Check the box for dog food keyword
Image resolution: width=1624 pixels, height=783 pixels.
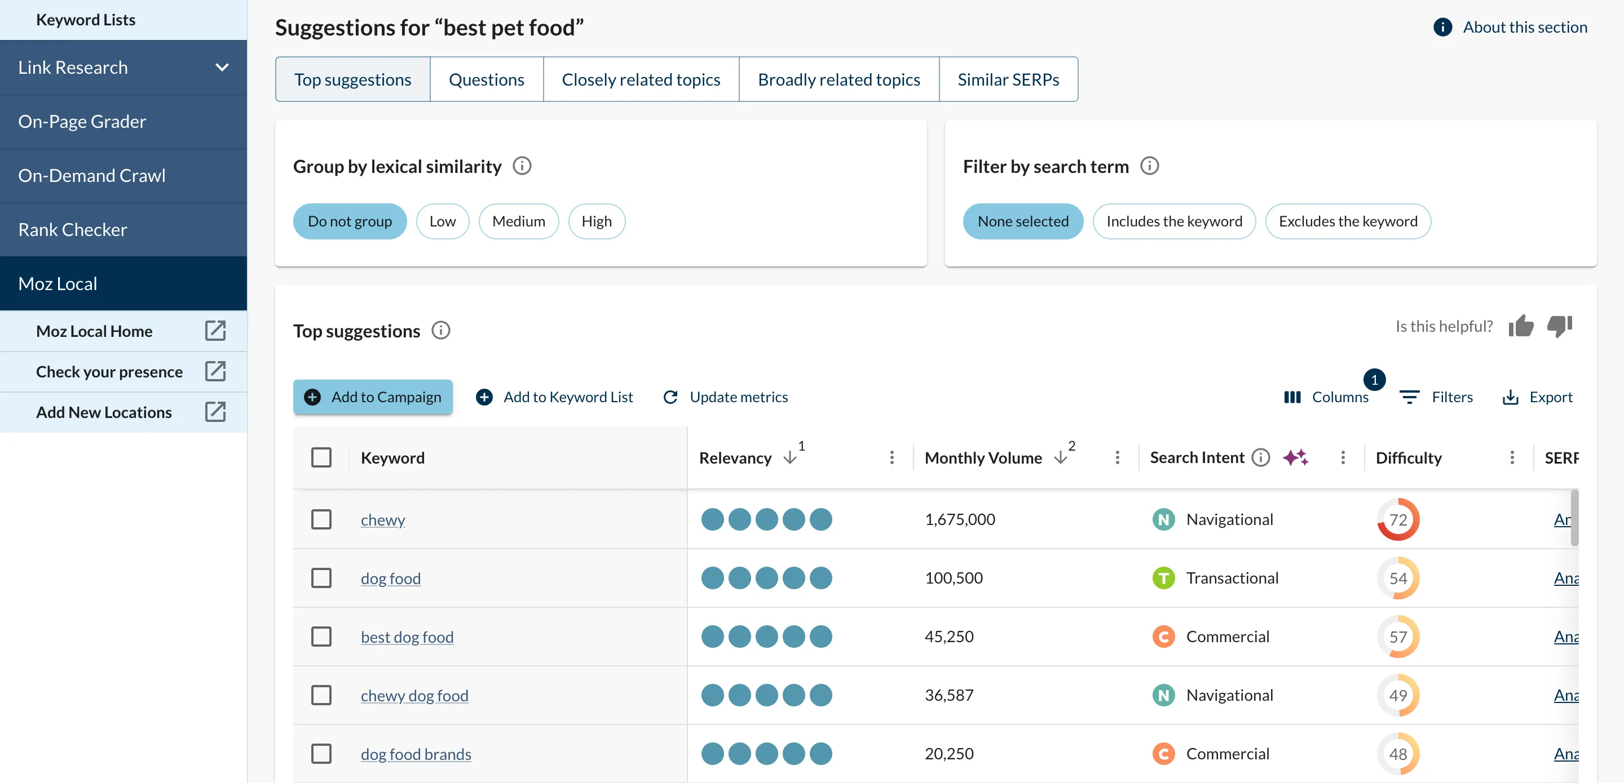coord(321,577)
